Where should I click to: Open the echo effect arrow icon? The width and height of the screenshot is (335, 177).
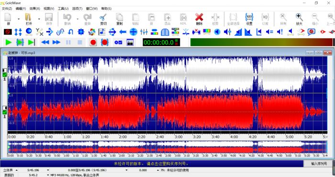coord(50,32)
